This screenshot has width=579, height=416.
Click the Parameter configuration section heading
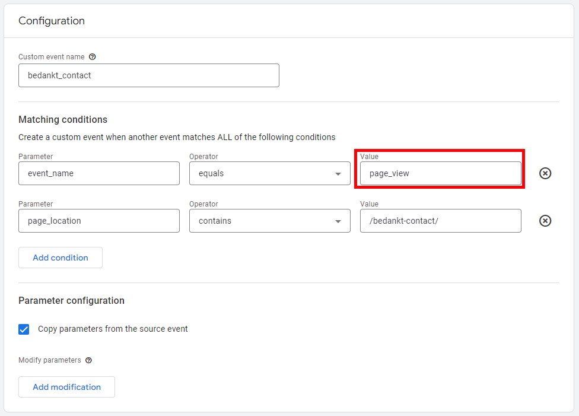[71, 300]
